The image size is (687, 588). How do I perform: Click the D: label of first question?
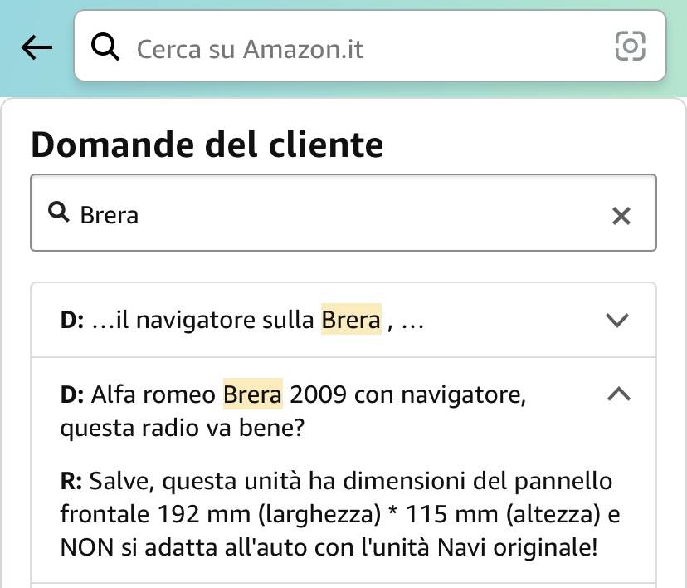[72, 320]
